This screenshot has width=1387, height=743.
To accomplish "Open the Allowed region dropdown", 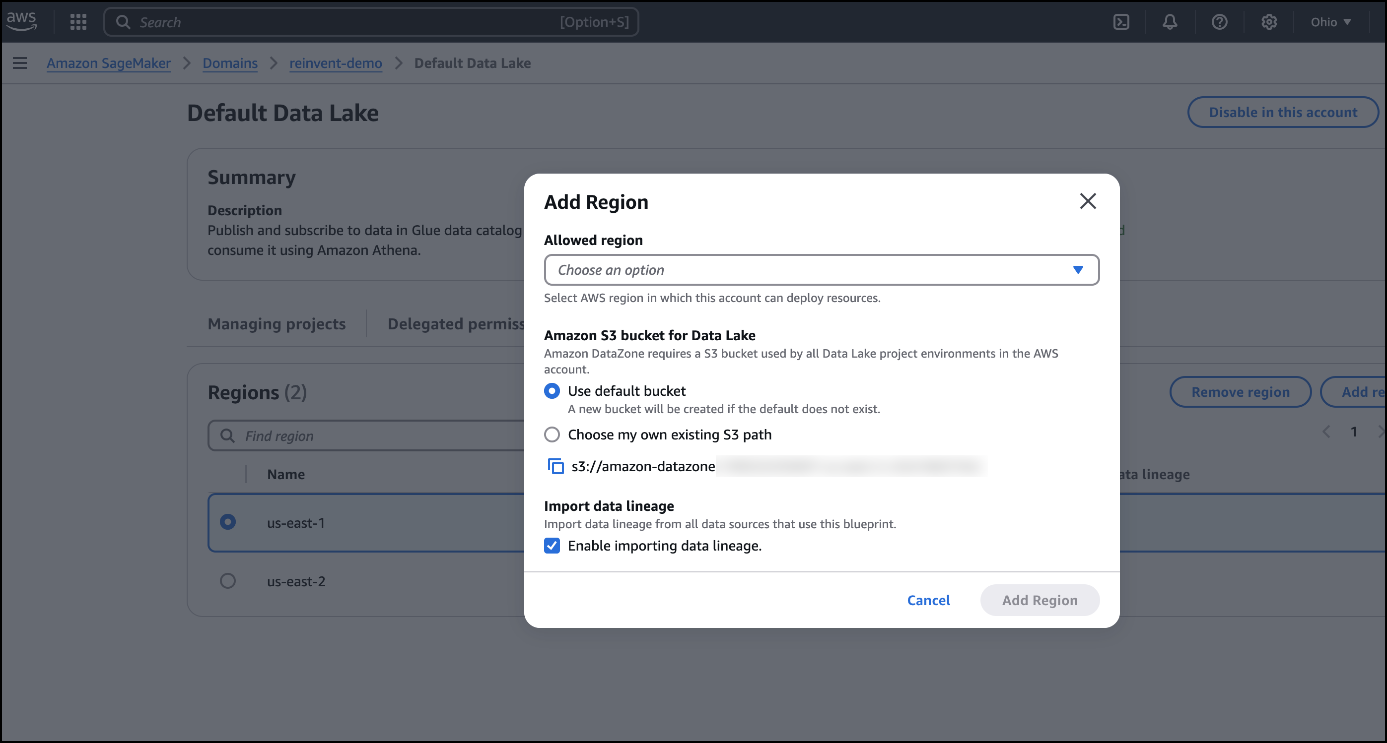I will [821, 269].
